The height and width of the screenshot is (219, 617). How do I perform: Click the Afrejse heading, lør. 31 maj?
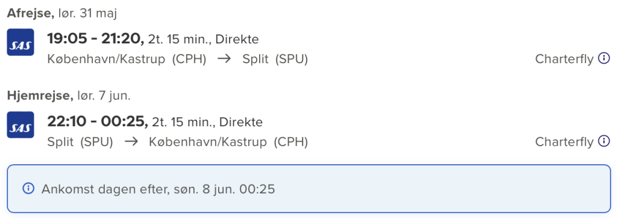click(x=62, y=13)
